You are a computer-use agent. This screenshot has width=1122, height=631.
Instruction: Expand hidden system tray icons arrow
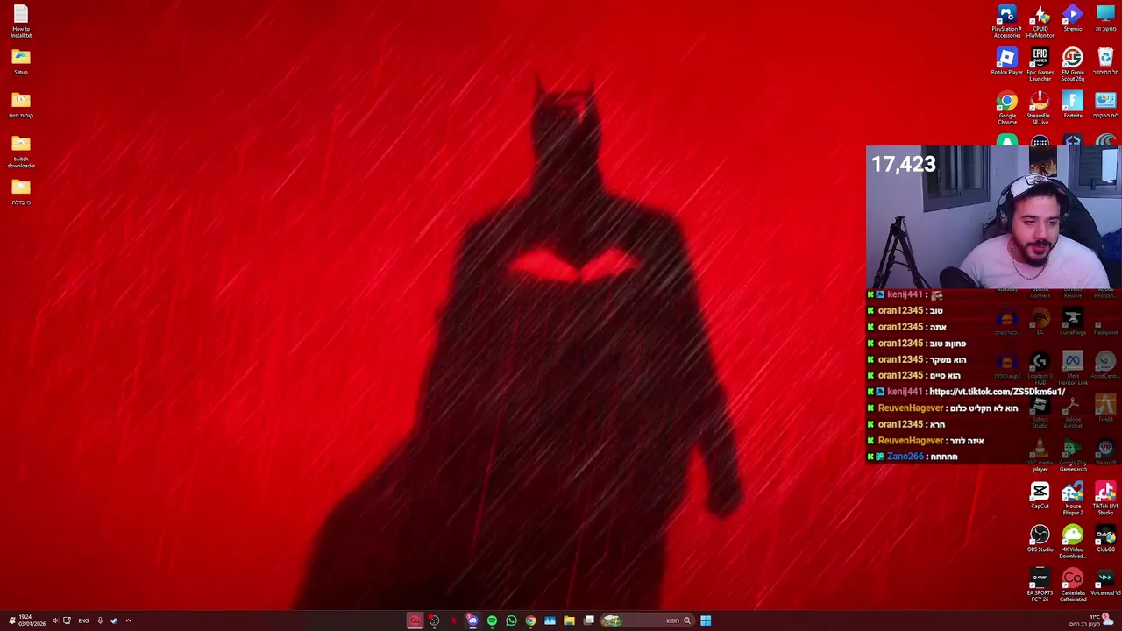pyautogui.click(x=128, y=620)
